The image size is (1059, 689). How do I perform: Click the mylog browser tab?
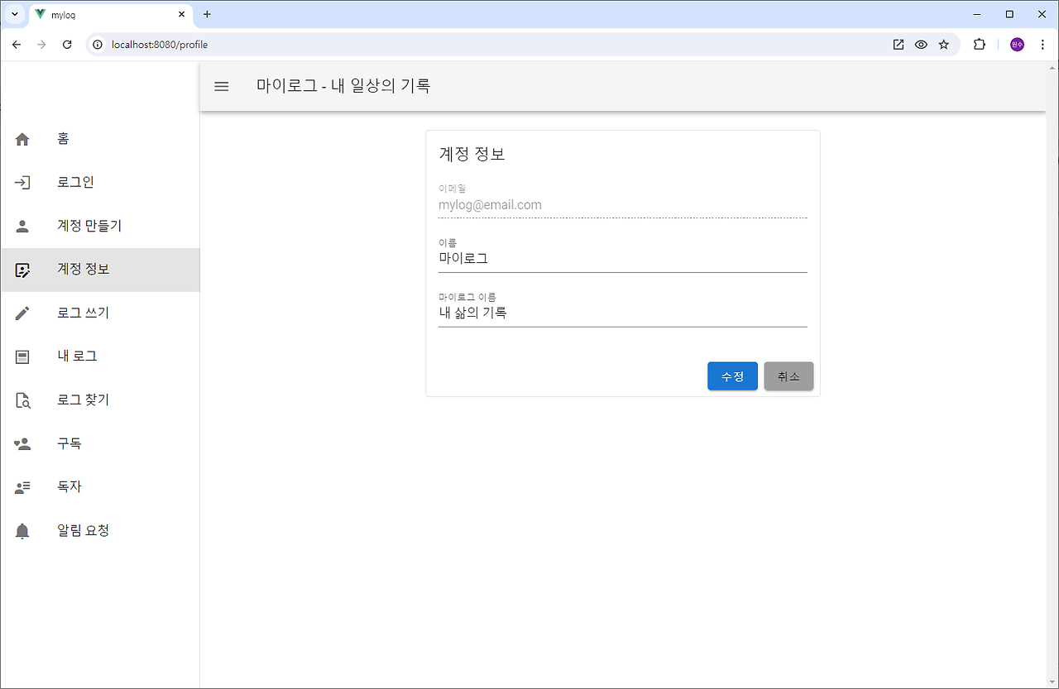(x=112, y=14)
